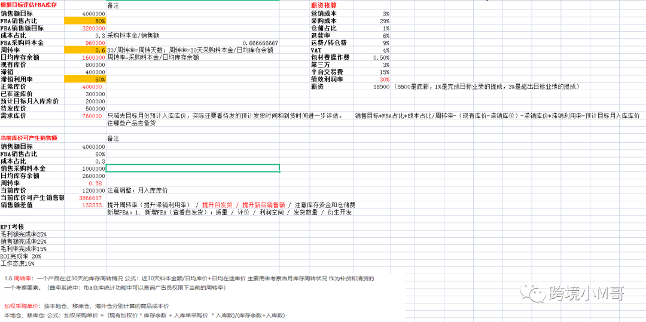The height and width of the screenshot is (322, 646).
Task: Select the cell containing 0.666666667
Action: [260, 43]
